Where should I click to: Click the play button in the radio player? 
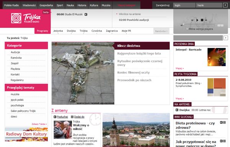point(197,20)
